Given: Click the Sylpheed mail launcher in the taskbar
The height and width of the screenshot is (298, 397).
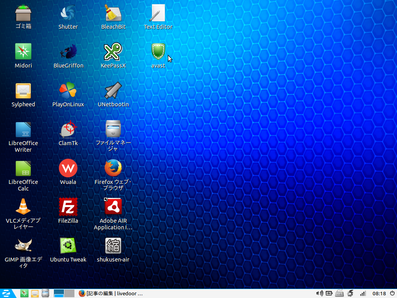Looking at the screenshot, I should tap(35, 293).
